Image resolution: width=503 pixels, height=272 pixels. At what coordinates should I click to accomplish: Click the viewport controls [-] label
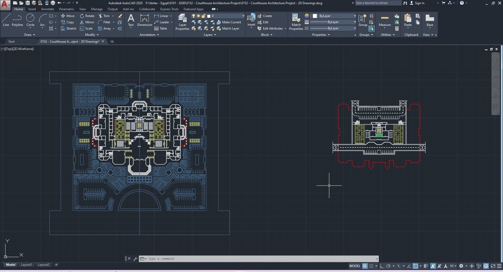click(x=3, y=49)
